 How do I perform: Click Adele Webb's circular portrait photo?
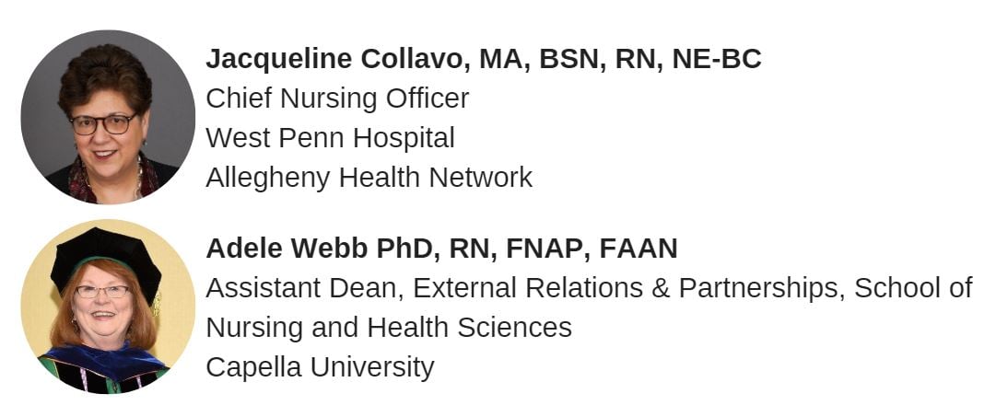pos(108,307)
